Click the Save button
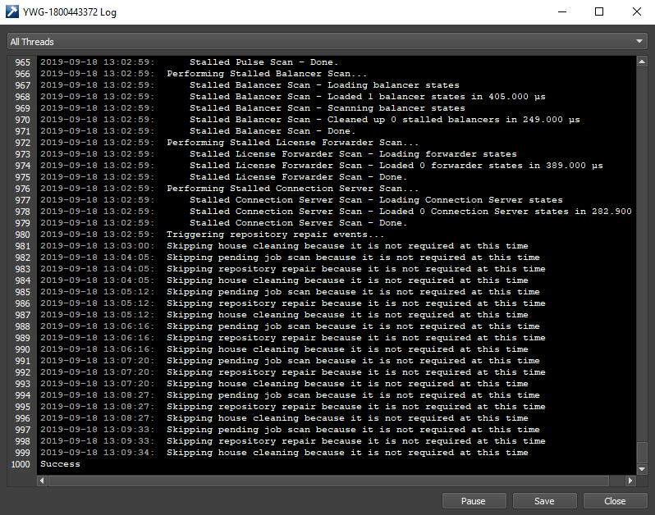 point(544,501)
